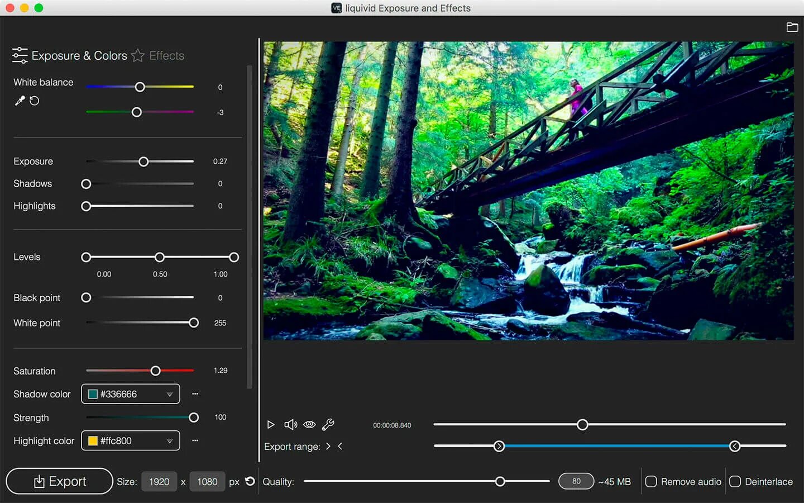Click the White point value 255
The image size is (804, 503).
click(x=220, y=322)
